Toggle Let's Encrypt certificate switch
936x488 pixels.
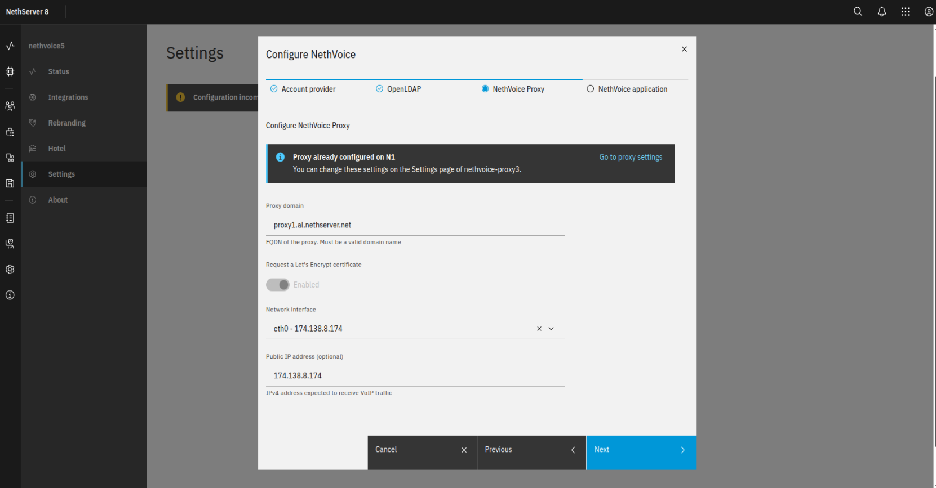click(x=278, y=285)
